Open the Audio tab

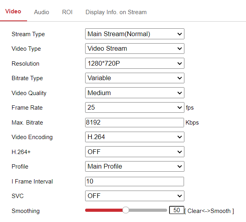click(42, 12)
